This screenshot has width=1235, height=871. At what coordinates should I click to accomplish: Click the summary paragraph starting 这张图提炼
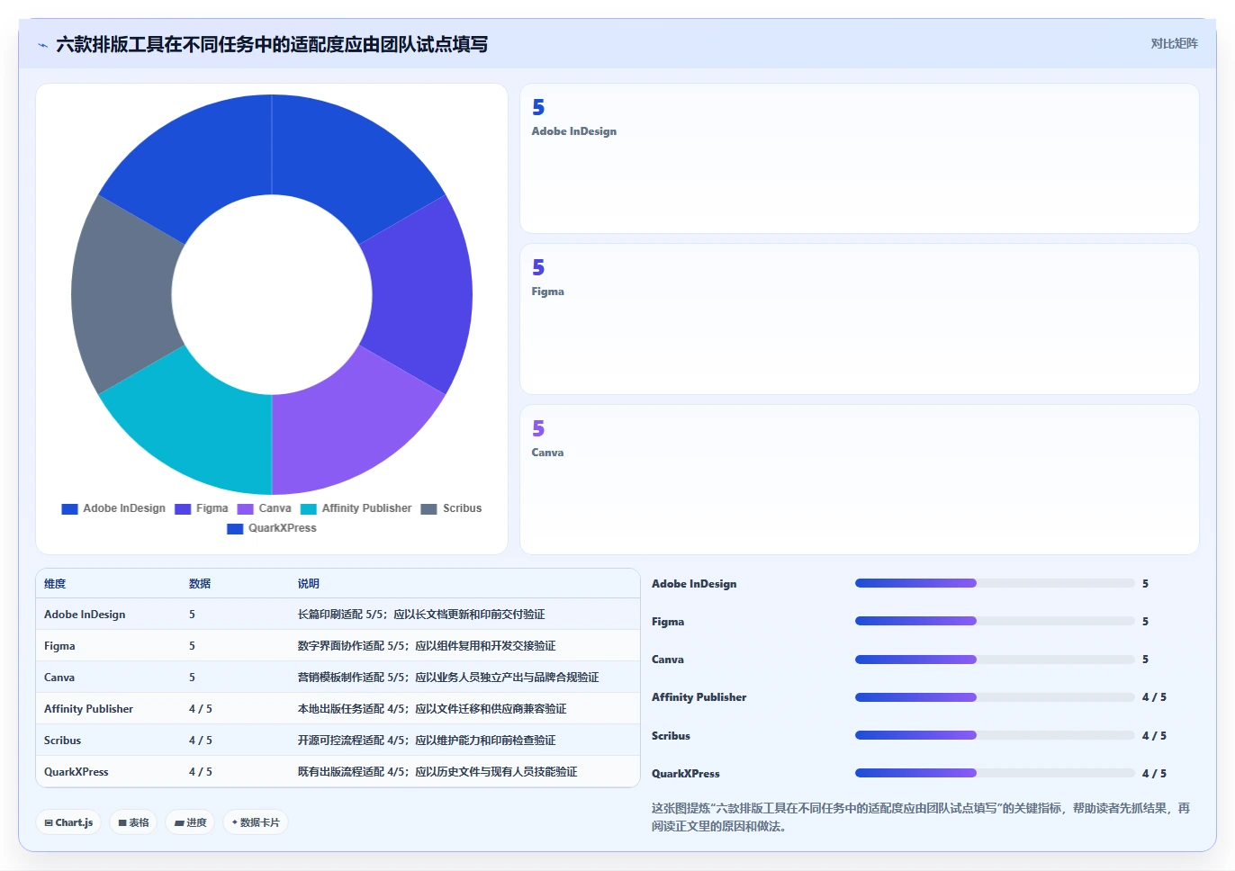point(921,817)
